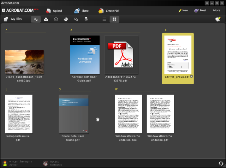This screenshot has height=168, width=226.
Task: Select Share beta User Guide thumbnail
Action: 74,114
